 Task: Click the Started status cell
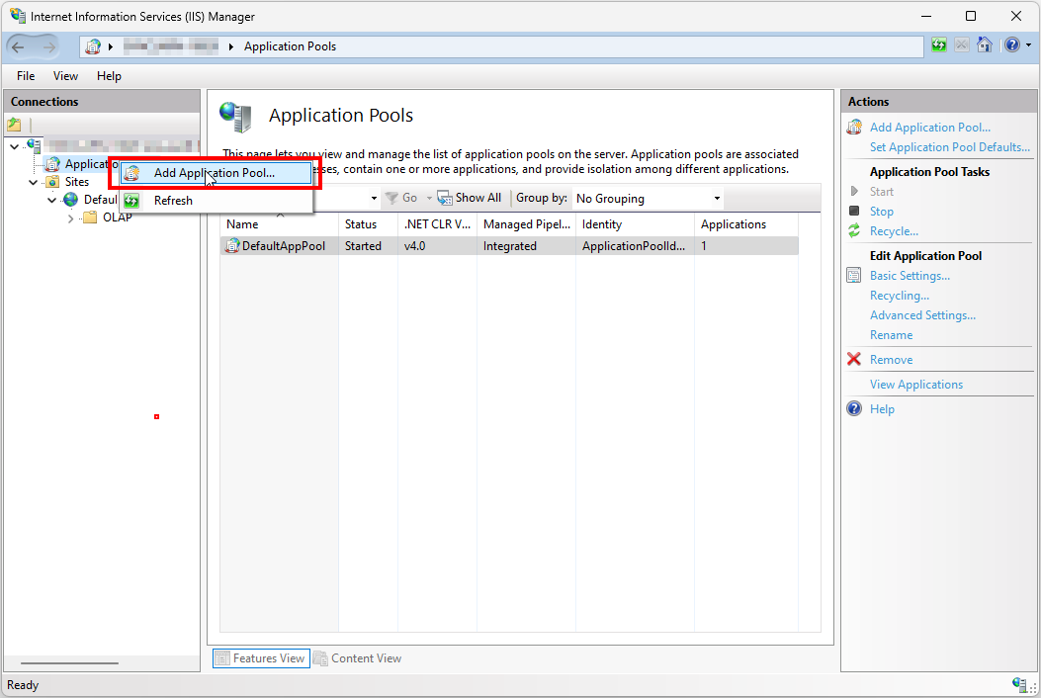click(x=363, y=246)
